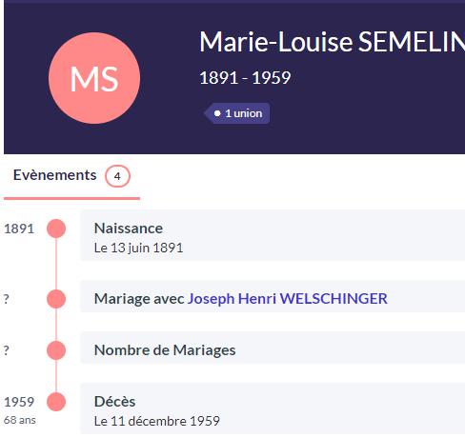Click the events count badge 4
Image resolution: width=465 pixels, height=438 pixels.
[117, 176]
